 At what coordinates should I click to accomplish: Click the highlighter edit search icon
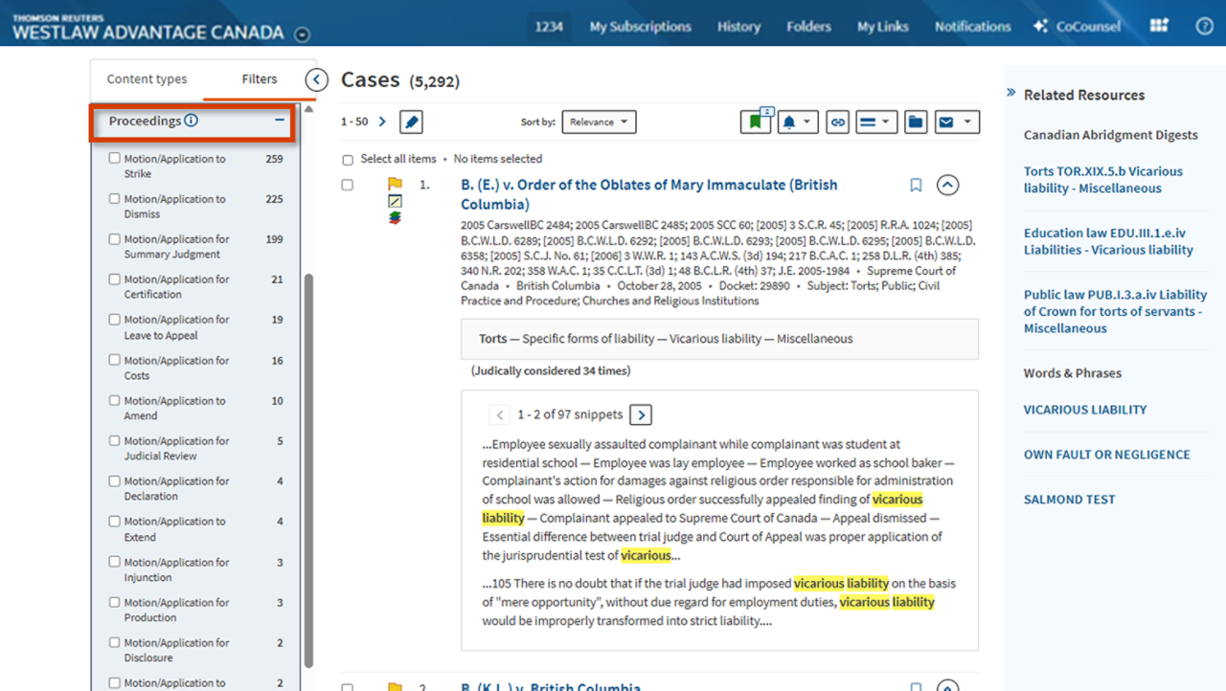411,123
